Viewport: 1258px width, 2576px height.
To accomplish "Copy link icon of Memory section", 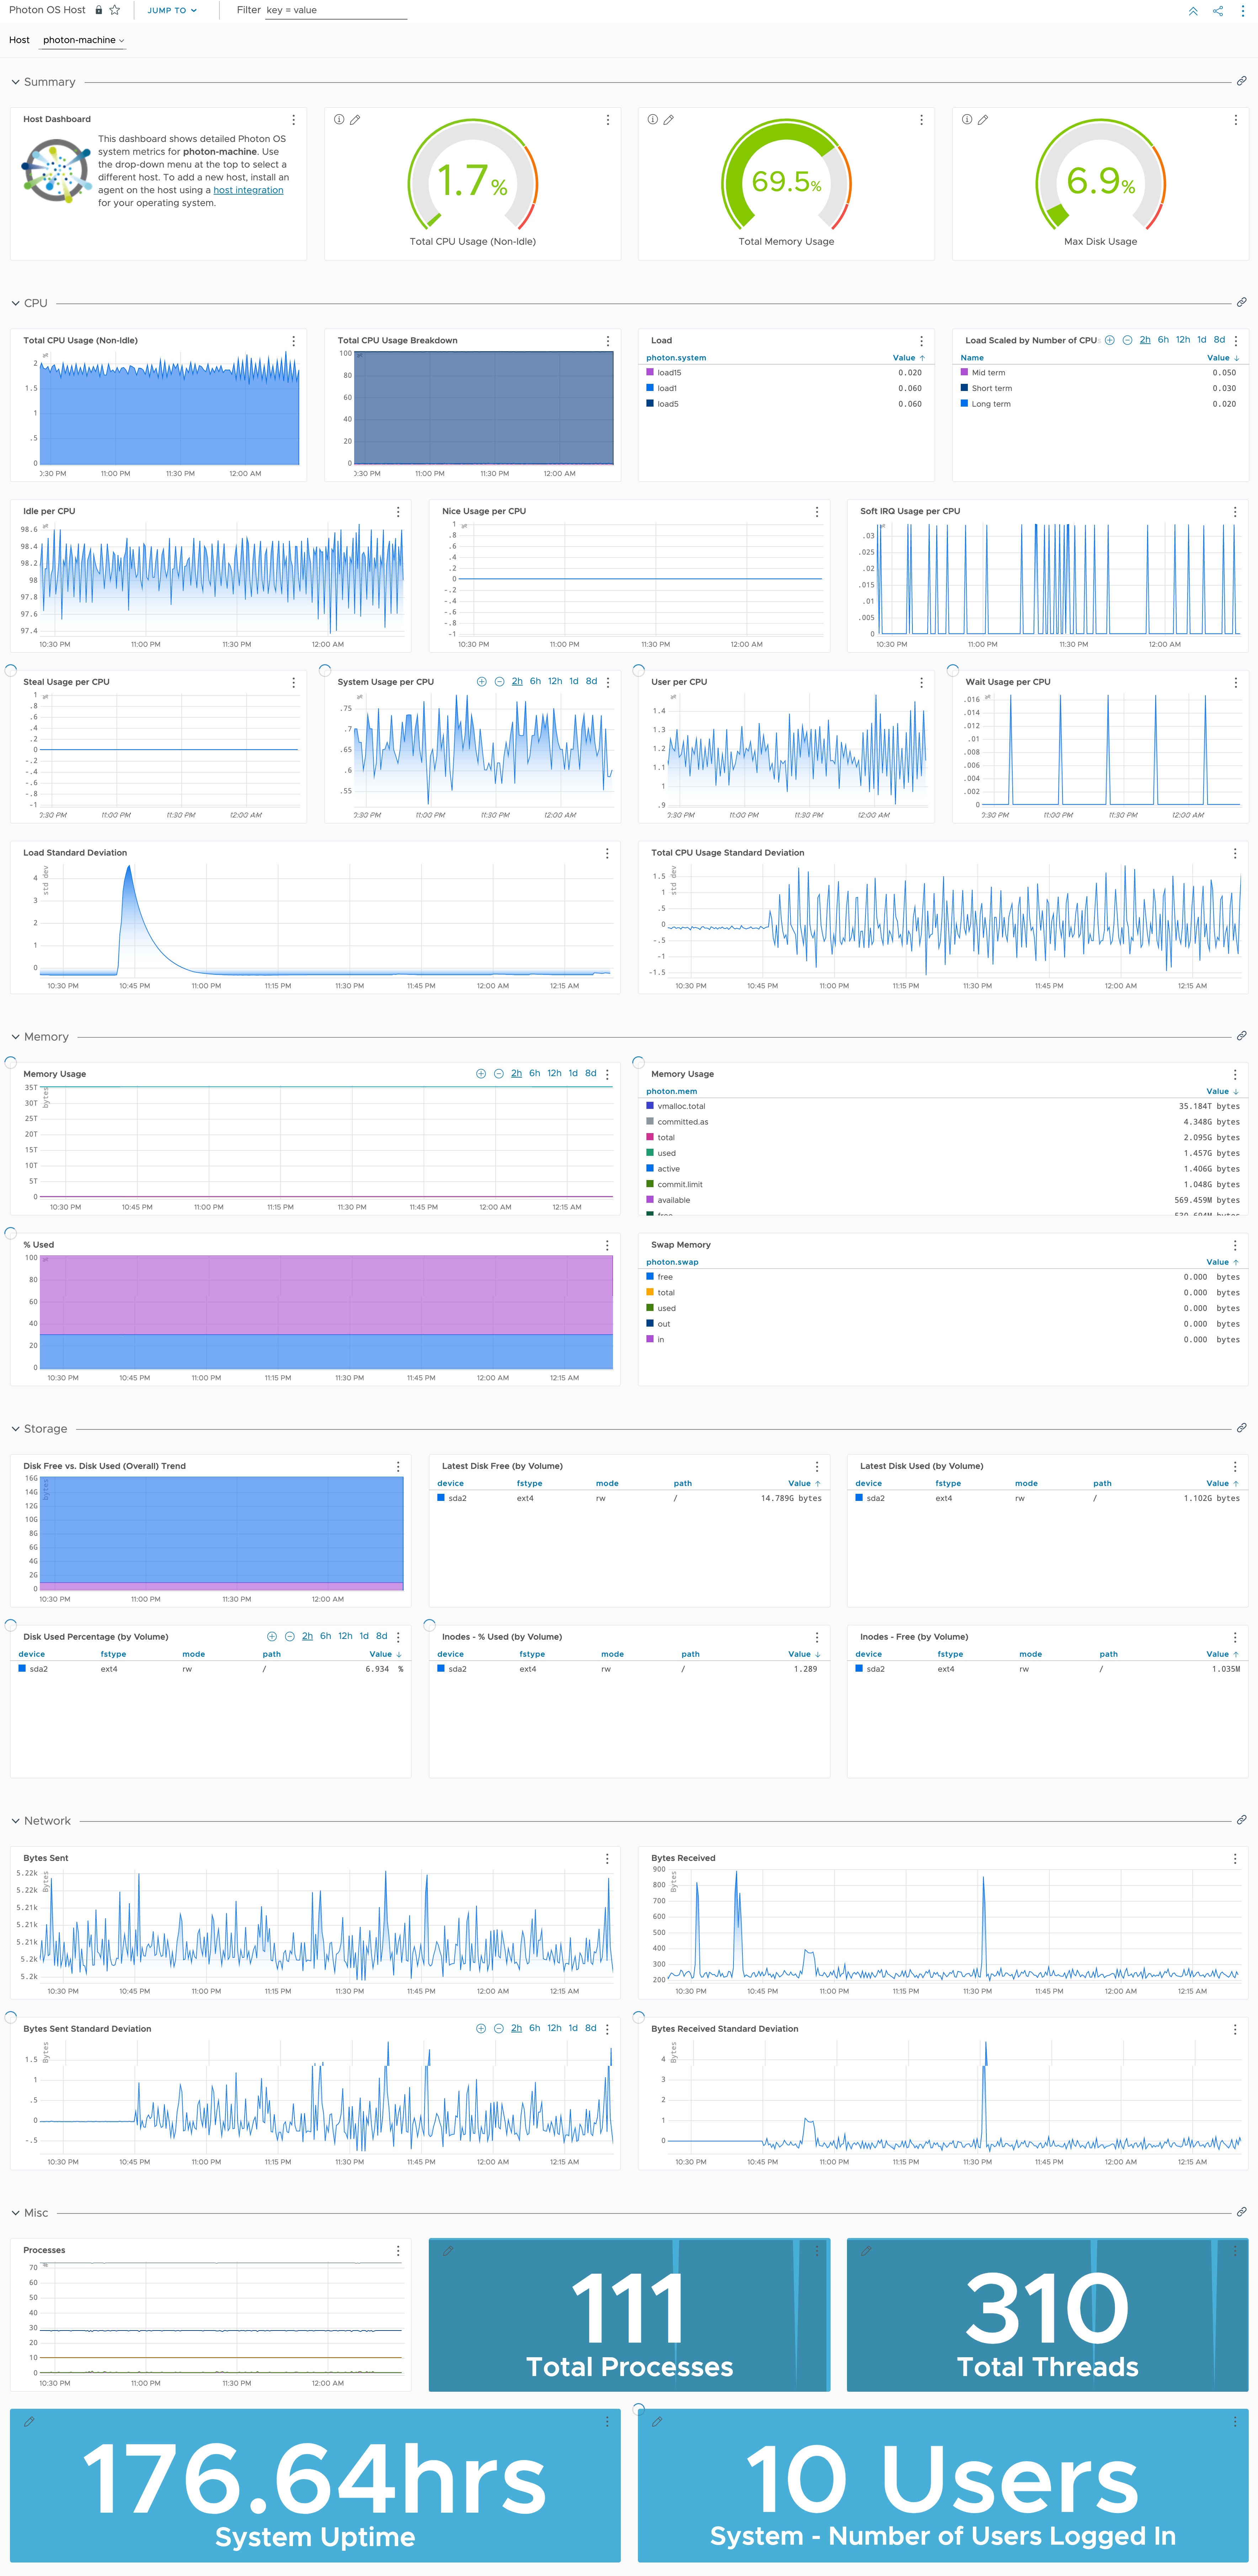I will tap(1242, 1036).
